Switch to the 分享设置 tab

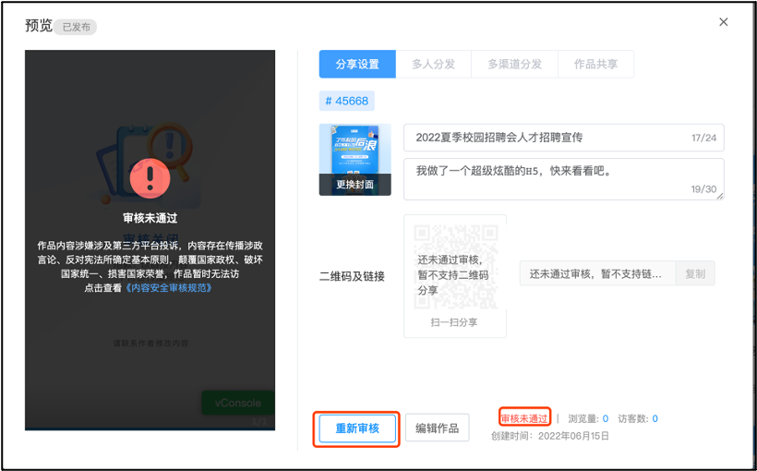357,65
